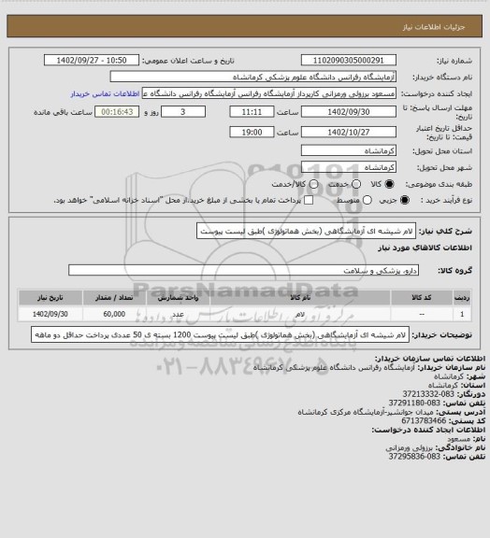Screen dimensions: 490x538
Task: Open اطلاعات تماس خریدار link
Action: 105,93
